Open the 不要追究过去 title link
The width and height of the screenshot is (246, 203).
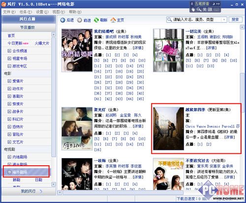197,161
